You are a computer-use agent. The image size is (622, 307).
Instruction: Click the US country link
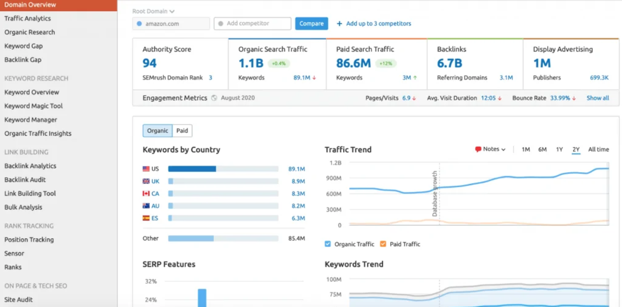pyautogui.click(x=155, y=169)
